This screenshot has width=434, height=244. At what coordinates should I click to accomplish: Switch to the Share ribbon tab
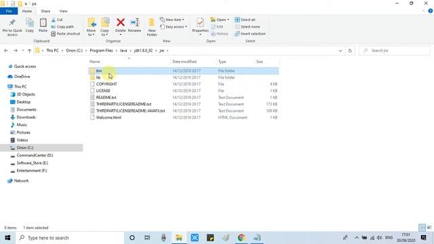[45, 11]
